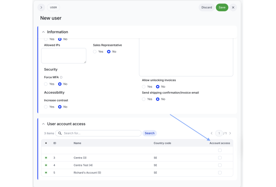This screenshot has width=276, height=187.
Task: Click the Discard button
Action: (x=207, y=7)
